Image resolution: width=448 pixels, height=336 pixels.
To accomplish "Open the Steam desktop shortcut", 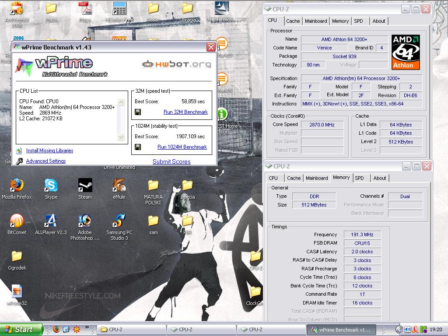I will (x=85, y=185).
